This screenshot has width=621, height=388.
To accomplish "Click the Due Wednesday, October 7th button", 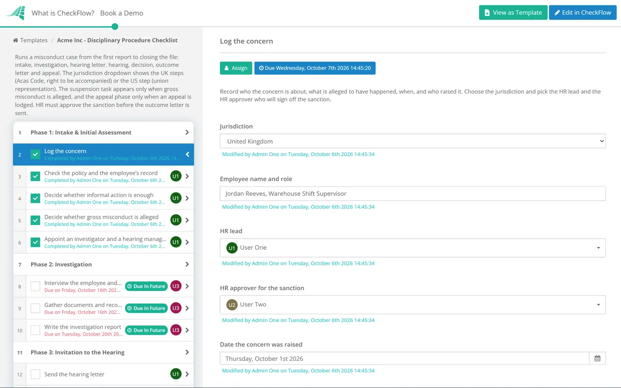I will pyautogui.click(x=315, y=68).
